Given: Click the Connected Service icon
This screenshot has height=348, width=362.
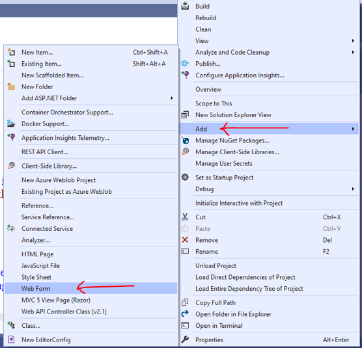Looking at the screenshot, I should click(x=11, y=228).
